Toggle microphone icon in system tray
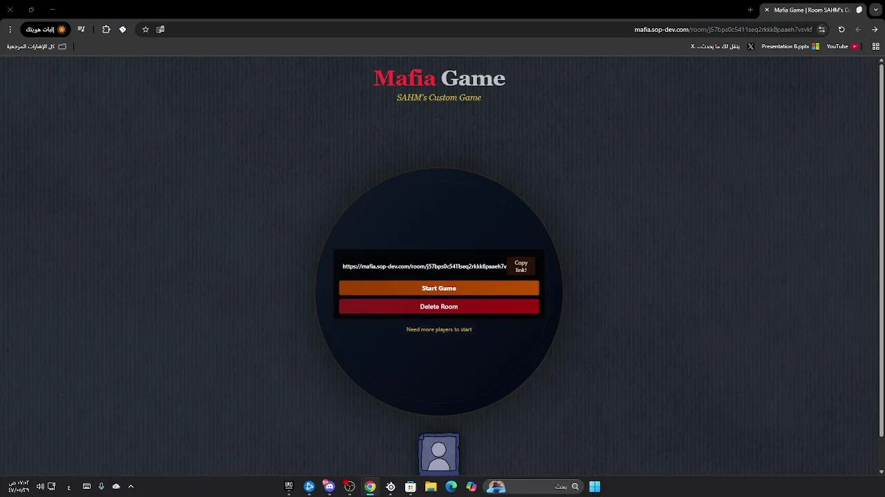Image resolution: width=885 pixels, height=497 pixels. (x=101, y=487)
